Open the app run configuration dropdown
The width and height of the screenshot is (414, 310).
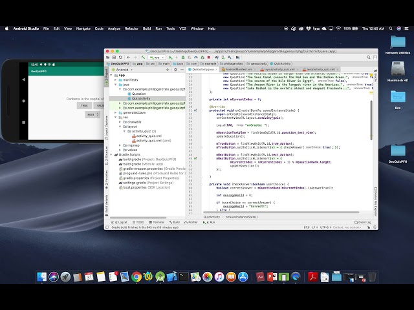pyautogui.click(x=157, y=57)
